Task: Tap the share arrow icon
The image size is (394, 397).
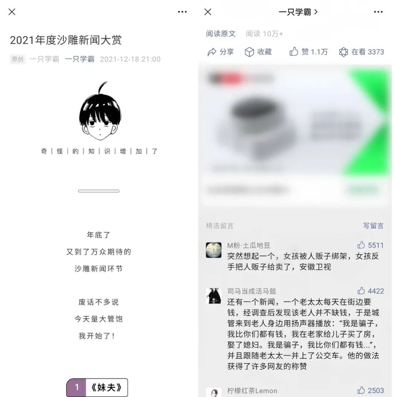Action: (212, 52)
